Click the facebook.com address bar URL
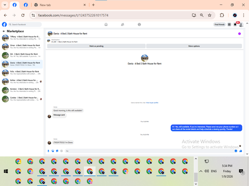Screen dimensions: 249x186 click(73, 15)
